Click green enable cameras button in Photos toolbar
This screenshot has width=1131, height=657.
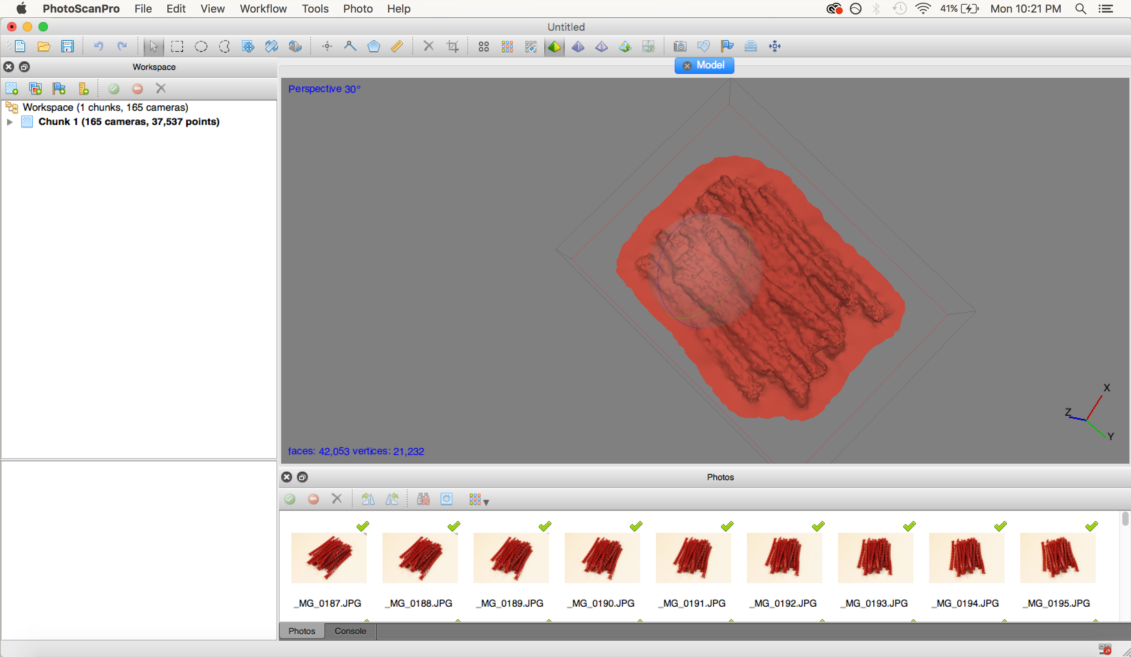290,499
